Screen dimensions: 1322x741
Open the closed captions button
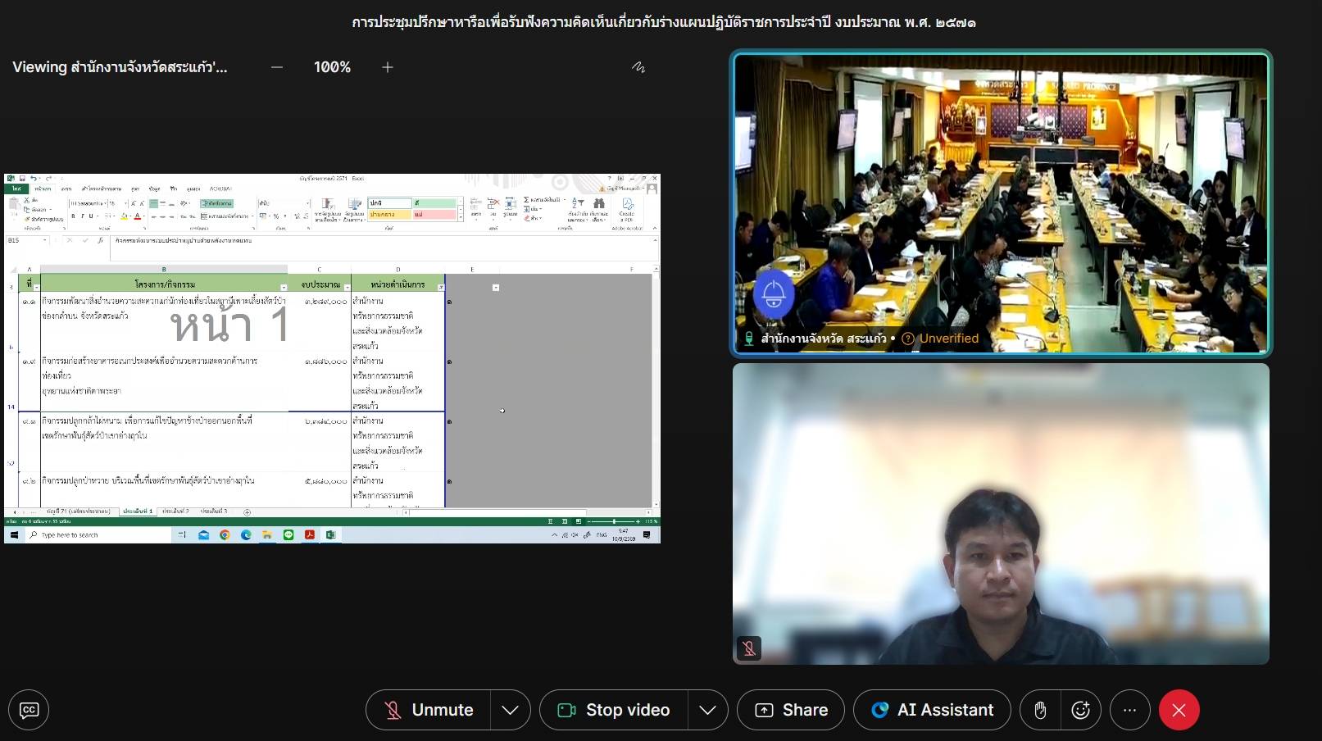pos(29,710)
